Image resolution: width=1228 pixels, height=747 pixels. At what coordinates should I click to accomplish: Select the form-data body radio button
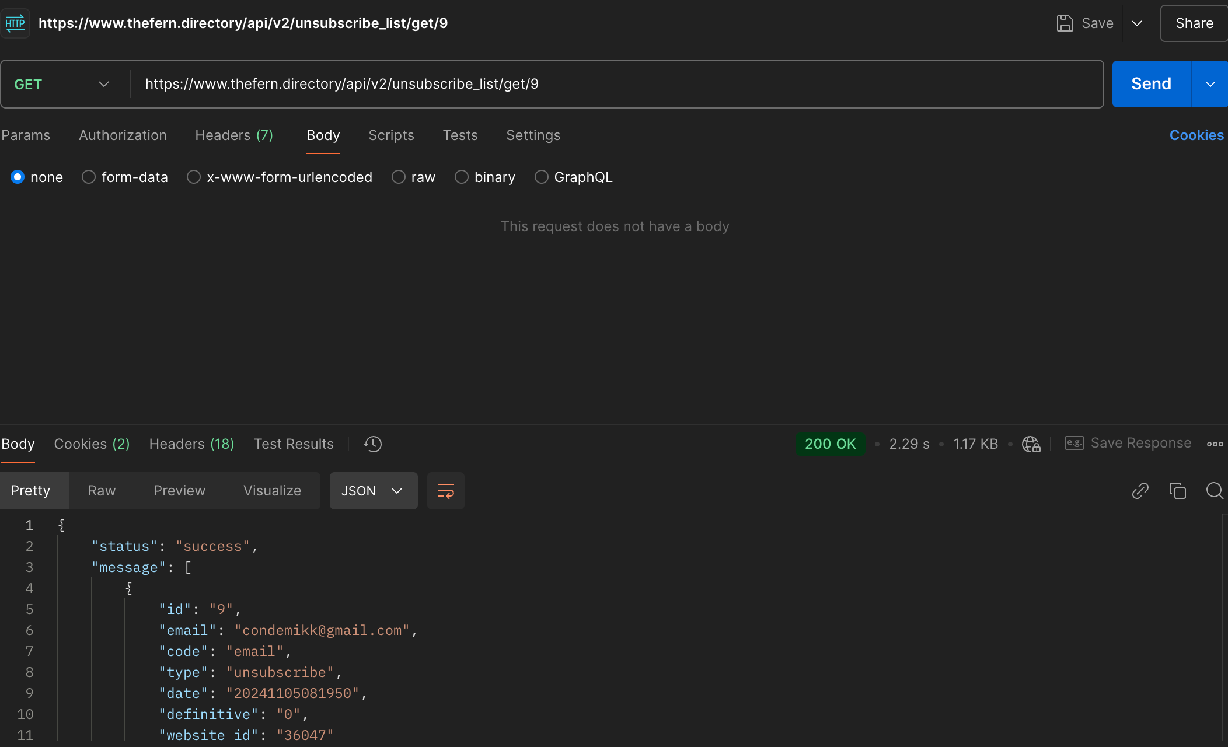pyautogui.click(x=89, y=177)
